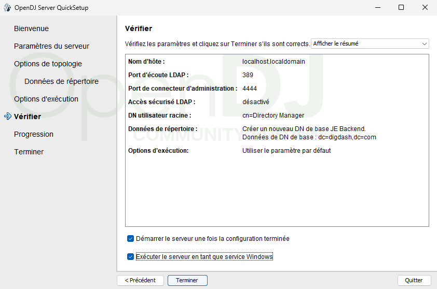The height and width of the screenshot is (289, 437).
Task: Select Progression step in sidebar
Action: pos(34,134)
